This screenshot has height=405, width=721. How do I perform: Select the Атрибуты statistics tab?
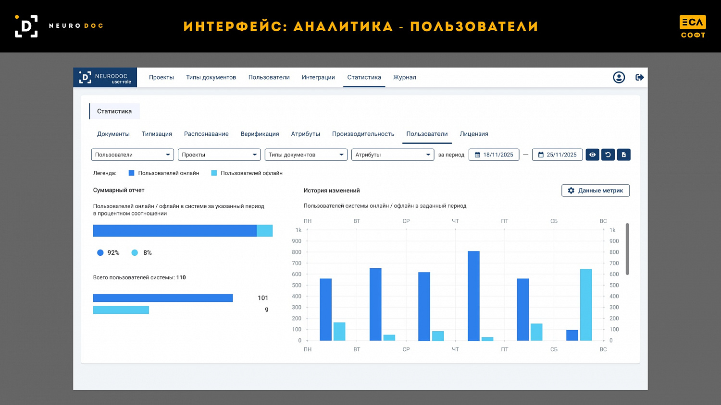click(306, 134)
